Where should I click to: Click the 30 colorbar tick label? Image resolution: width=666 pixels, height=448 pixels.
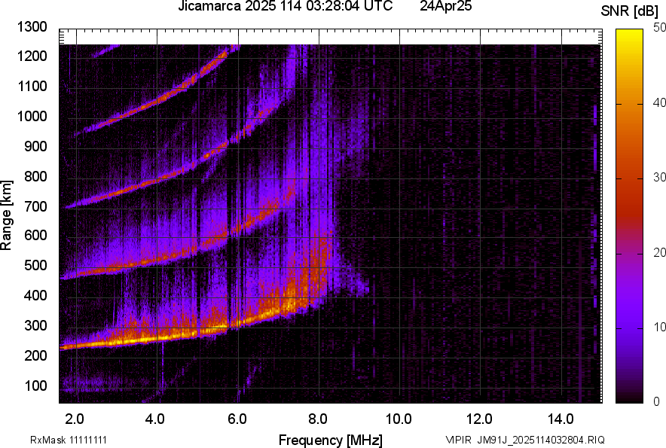coord(660,178)
